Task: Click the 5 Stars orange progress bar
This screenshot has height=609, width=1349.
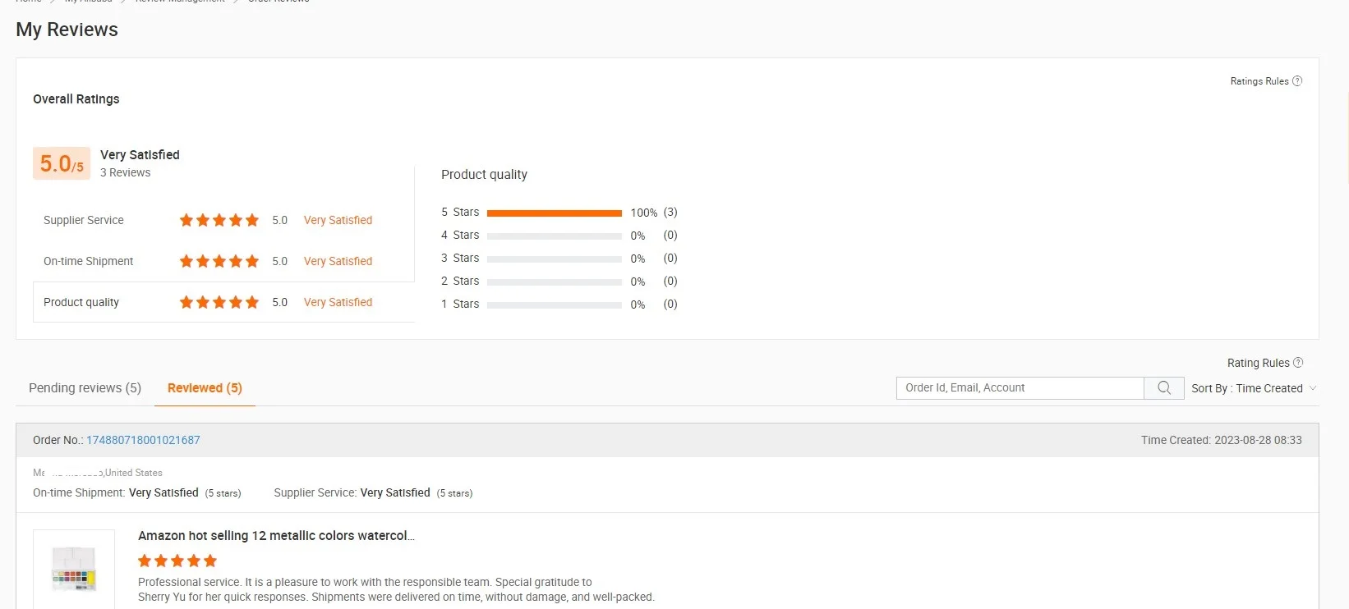Action: point(554,213)
